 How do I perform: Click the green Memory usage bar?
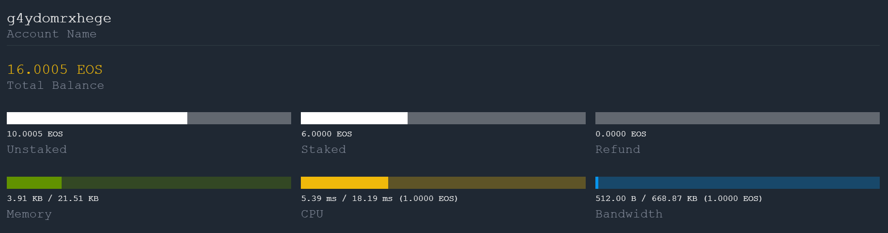click(149, 183)
